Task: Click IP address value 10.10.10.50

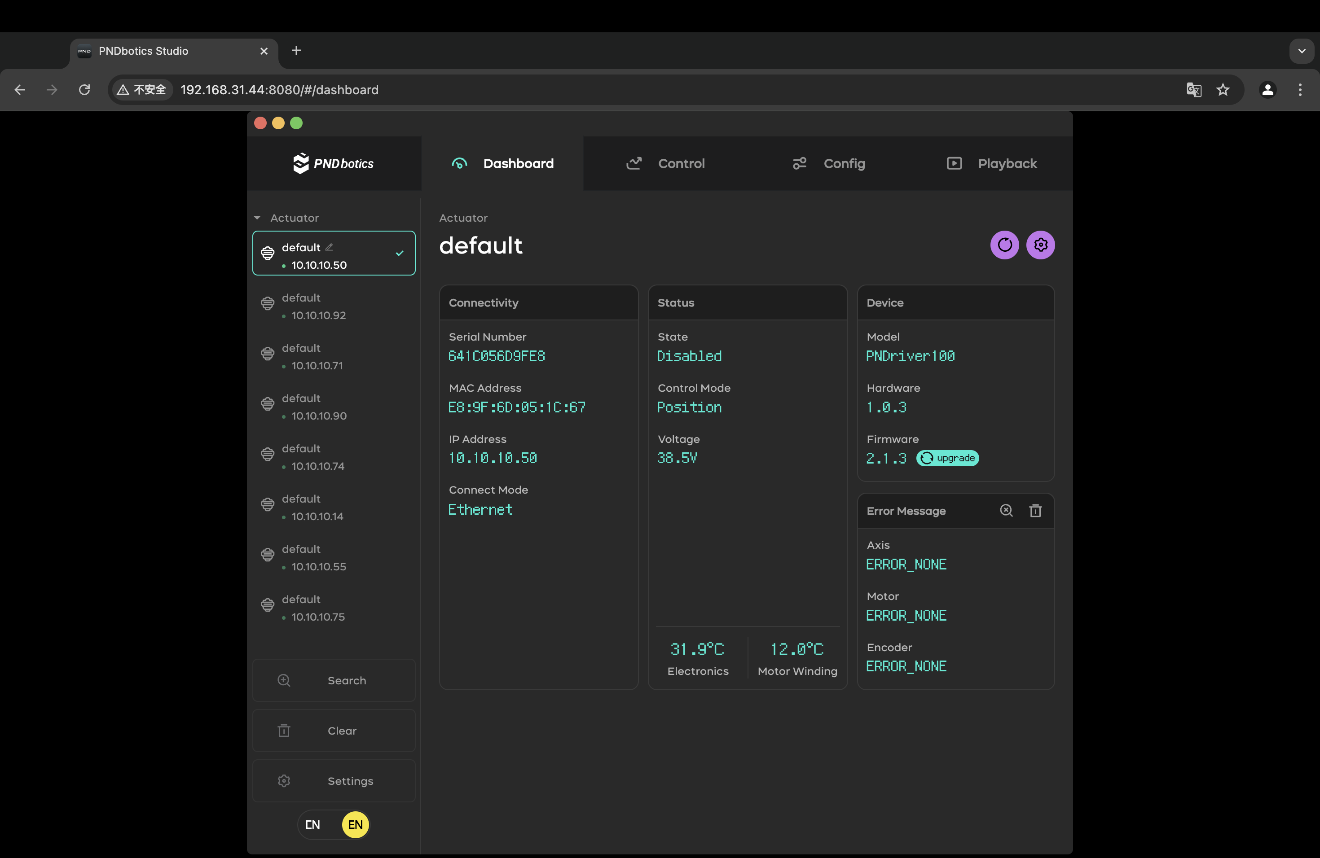Action: click(493, 458)
